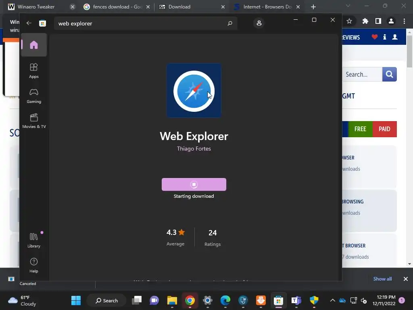Open Chrome three-dot menu
This screenshot has width=413, height=310.
click(404, 21)
